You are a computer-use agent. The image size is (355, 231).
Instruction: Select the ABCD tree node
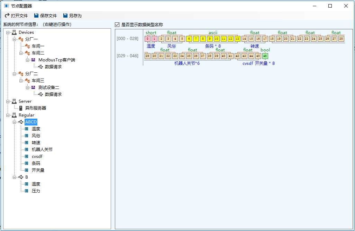point(31,122)
